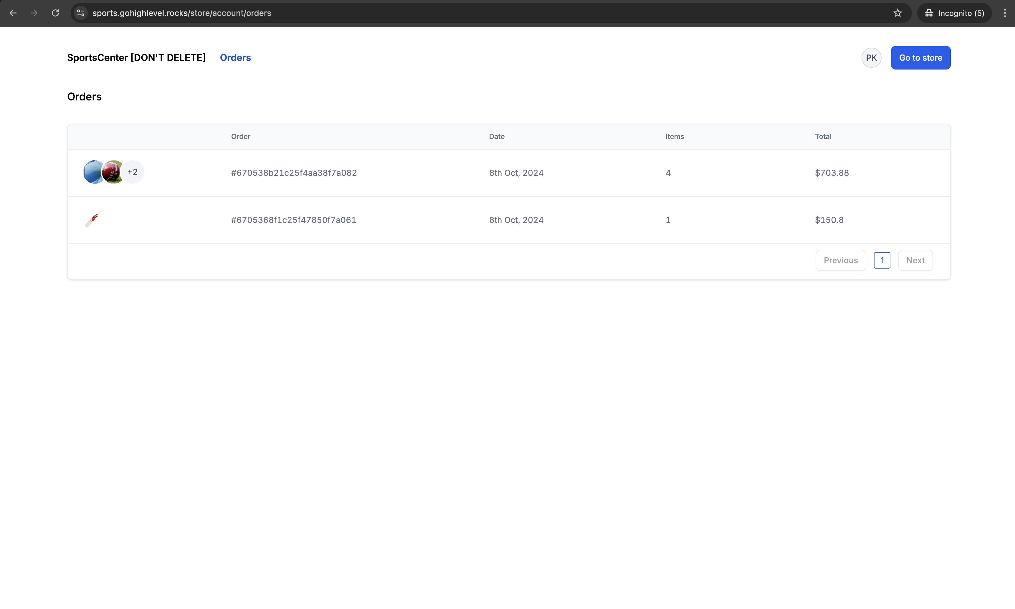The width and height of the screenshot is (1015, 609).
Task: Bookmark this page with star icon
Action: point(897,13)
